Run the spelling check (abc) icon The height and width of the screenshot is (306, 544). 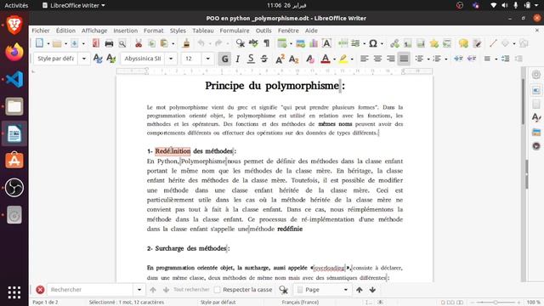[x=253, y=43]
